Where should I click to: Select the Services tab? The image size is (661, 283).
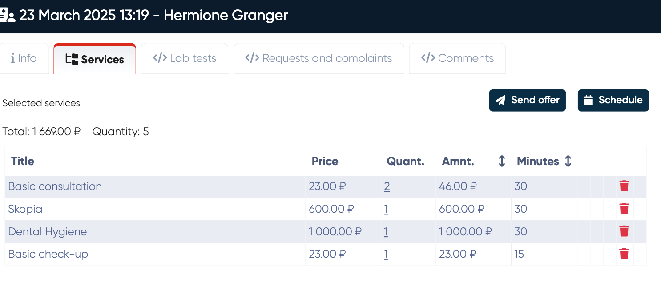(x=95, y=59)
